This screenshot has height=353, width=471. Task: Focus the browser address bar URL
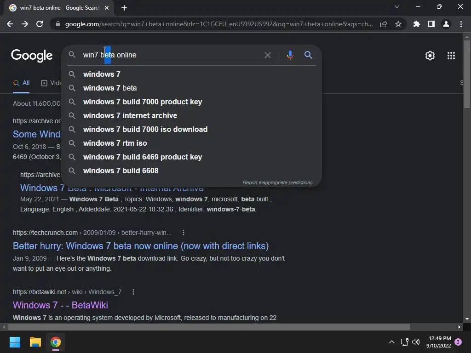point(218,24)
